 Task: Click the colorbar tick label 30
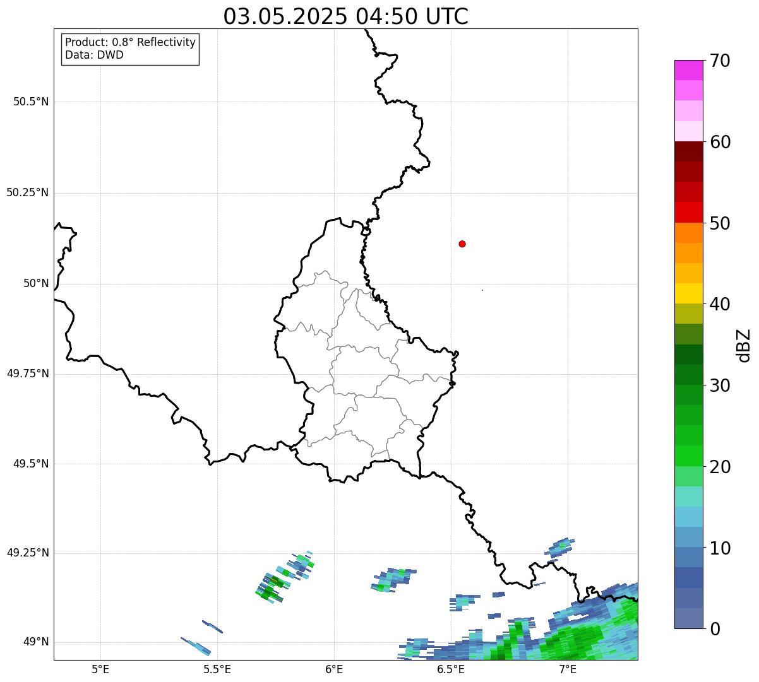[720, 385]
